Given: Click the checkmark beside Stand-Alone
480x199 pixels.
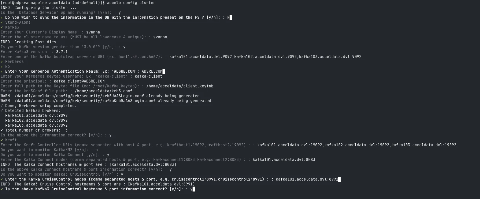Looking at the screenshot, I should pos(2,22).
